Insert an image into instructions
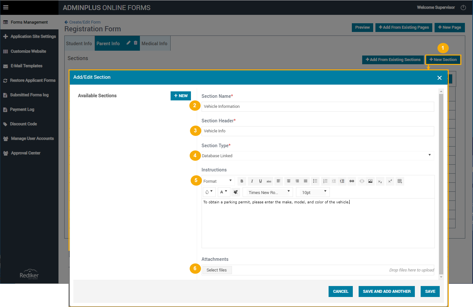This screenshot has height=307, width=473. 370,181
